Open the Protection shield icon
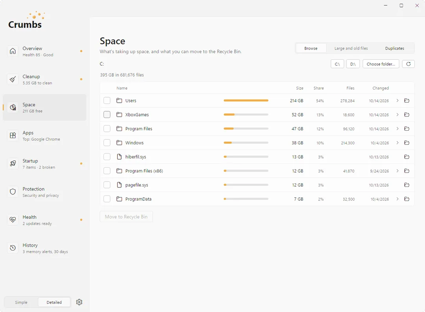Screen dimensions: 425x312 [13, 192]
